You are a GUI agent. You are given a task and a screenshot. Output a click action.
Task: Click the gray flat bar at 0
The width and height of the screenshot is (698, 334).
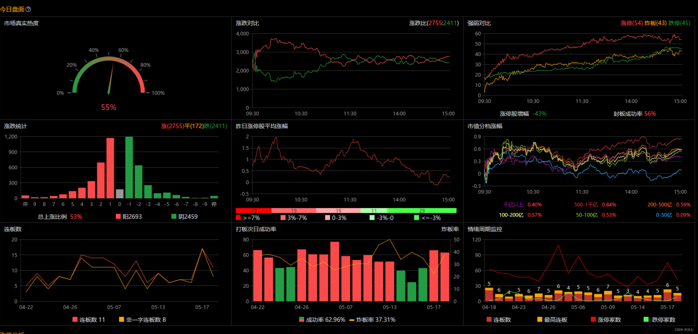(119, 194)
